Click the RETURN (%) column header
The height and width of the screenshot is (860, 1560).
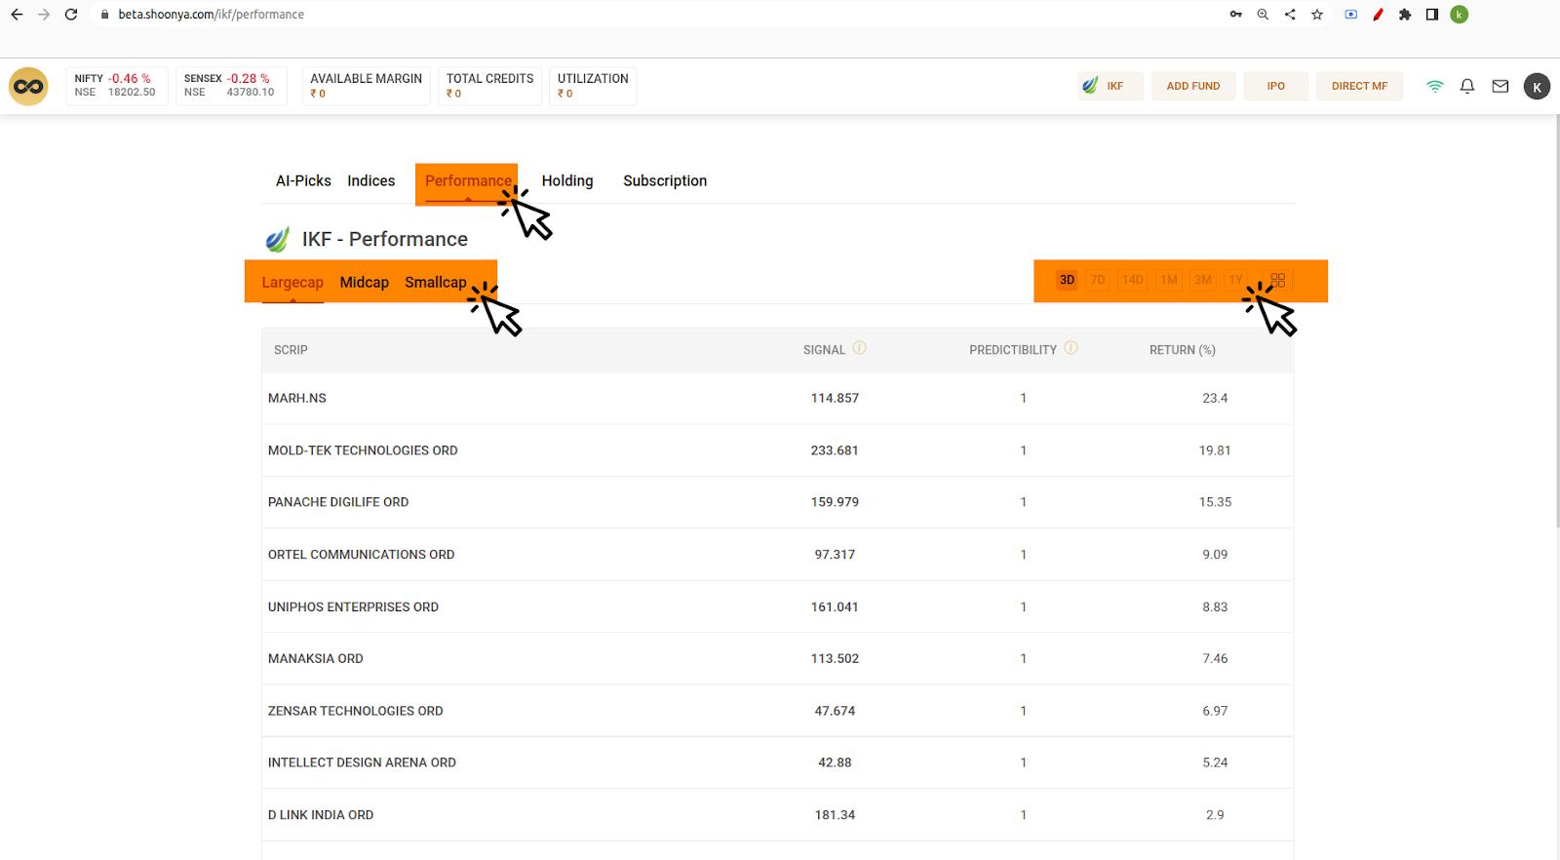[1183, 350]
